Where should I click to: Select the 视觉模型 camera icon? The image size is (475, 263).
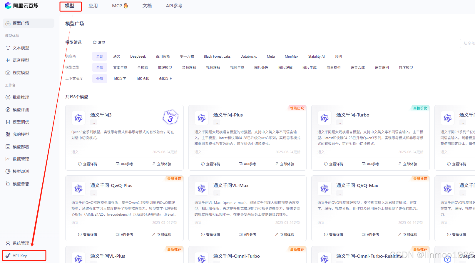coord(8,72)
